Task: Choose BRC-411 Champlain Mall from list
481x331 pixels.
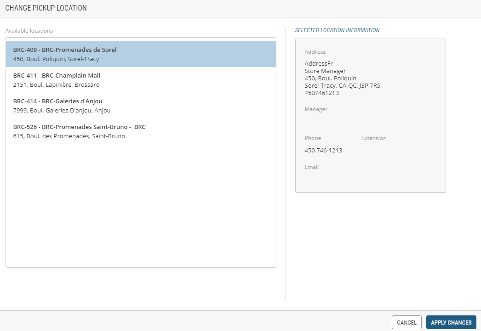Action: pos(141,80)
